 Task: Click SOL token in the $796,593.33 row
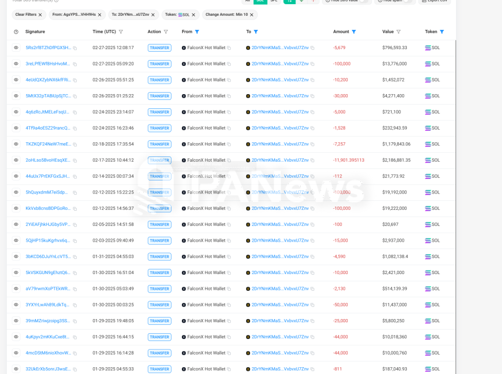pos(432,48)
